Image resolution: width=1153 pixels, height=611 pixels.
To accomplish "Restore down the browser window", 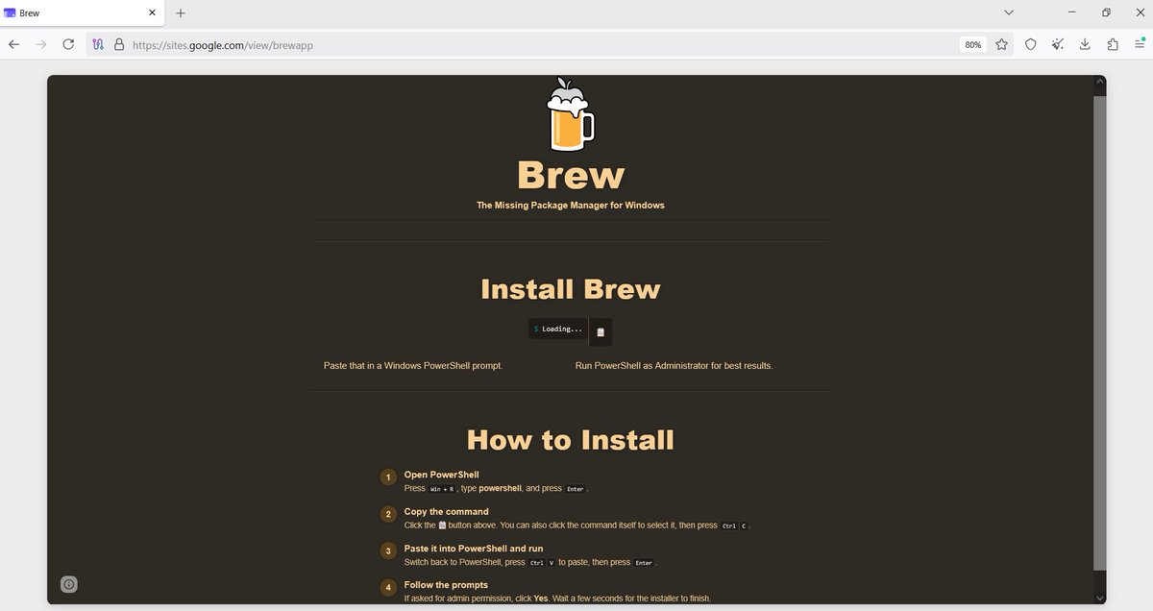I will pyautogui.click(x=1106, y=12).
